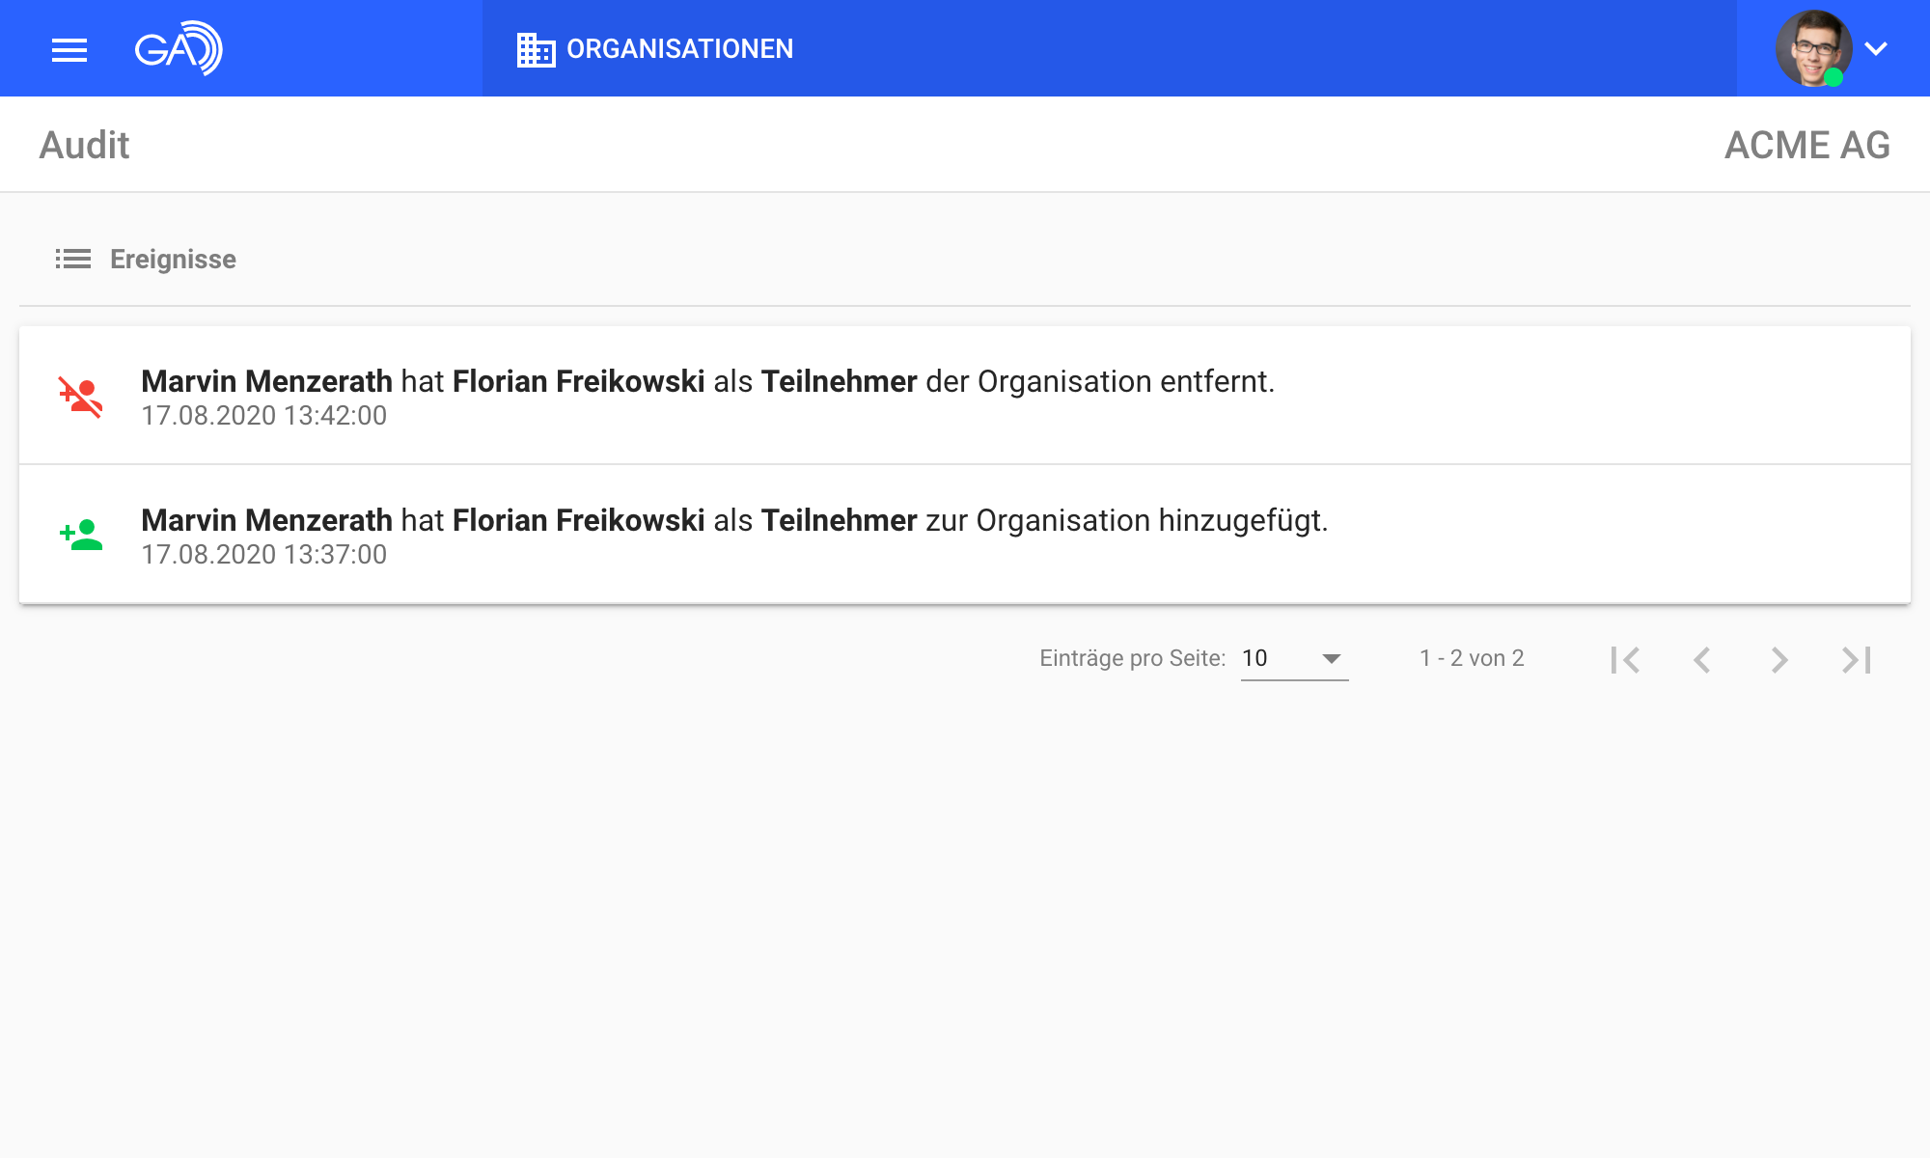Click the Organisationen building icon

536,49
